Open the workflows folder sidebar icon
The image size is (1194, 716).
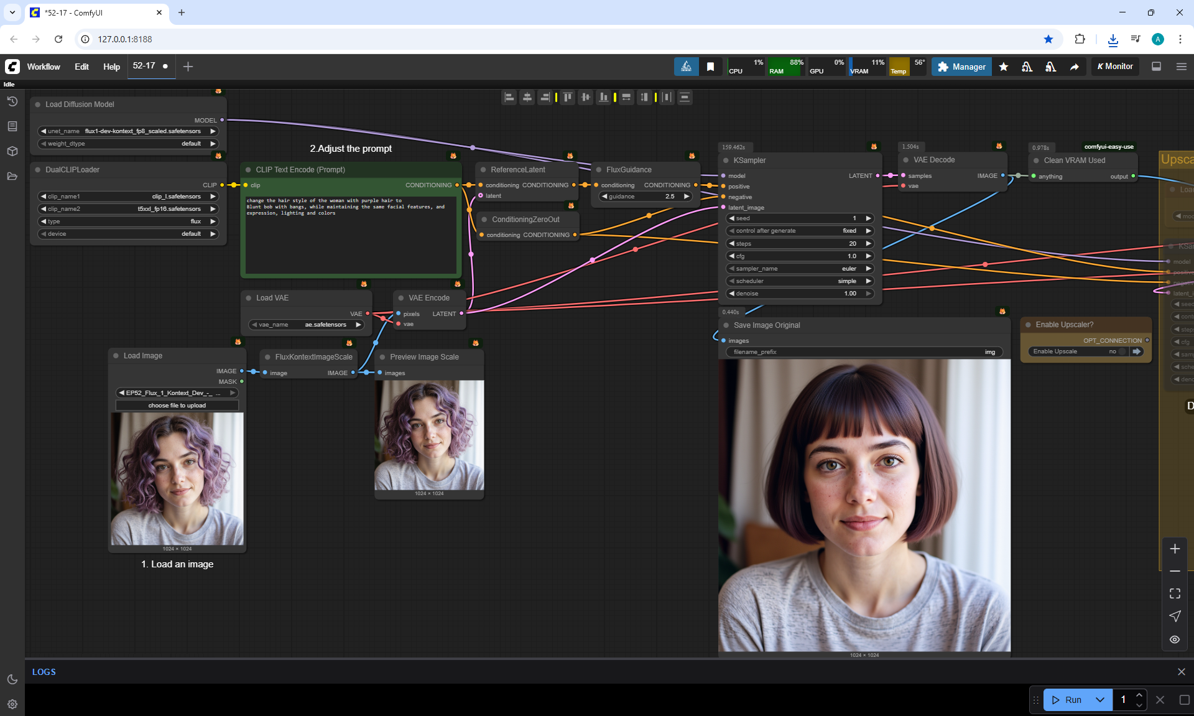point(12,176)
